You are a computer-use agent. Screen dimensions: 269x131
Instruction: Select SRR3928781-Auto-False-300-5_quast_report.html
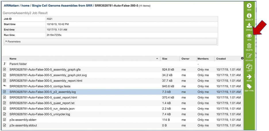[43, 98]
